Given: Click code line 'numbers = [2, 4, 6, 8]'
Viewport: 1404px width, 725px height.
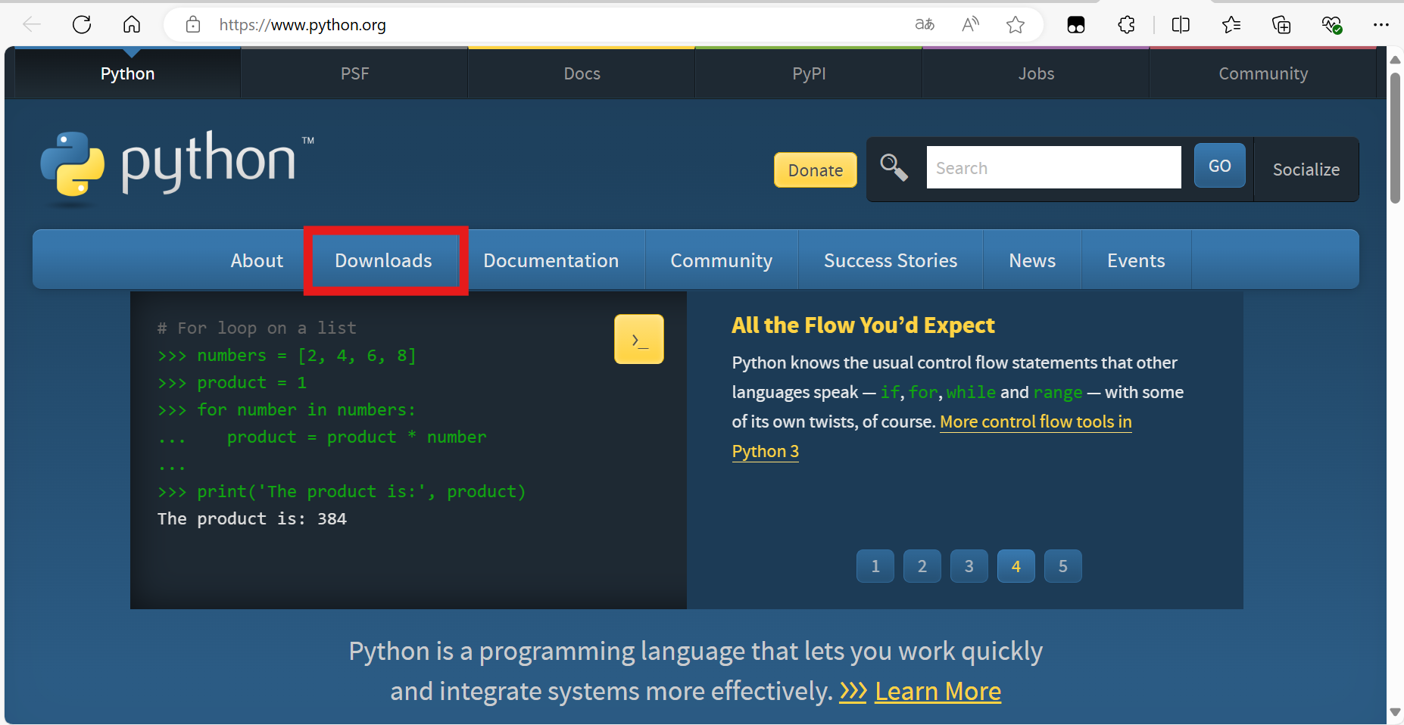Looking at the screenshot, I should (307, 356).
